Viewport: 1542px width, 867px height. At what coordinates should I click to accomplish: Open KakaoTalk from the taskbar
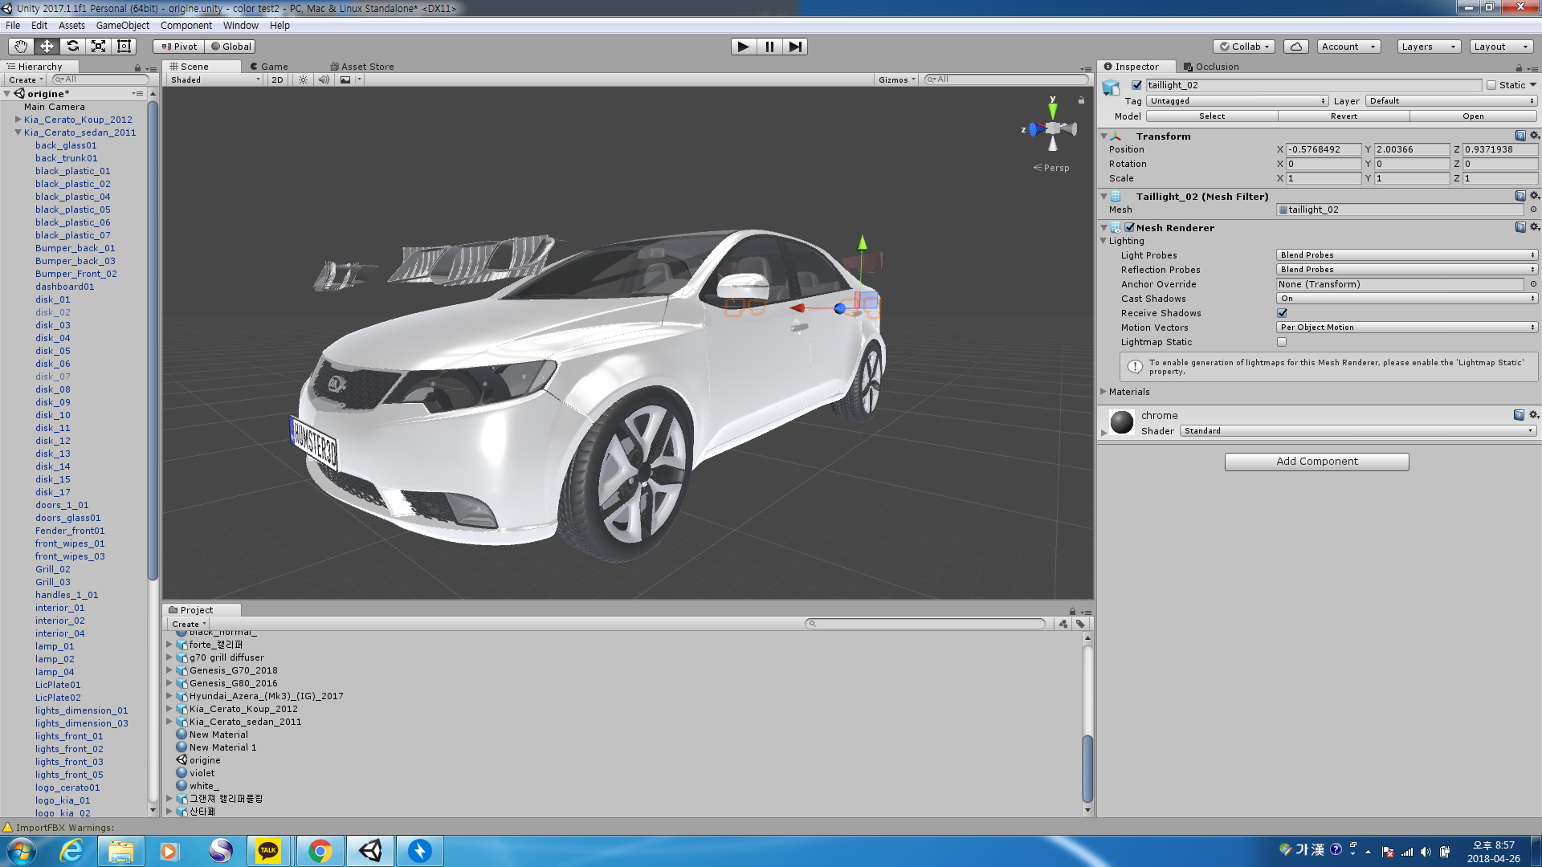[x=268, y=851]
